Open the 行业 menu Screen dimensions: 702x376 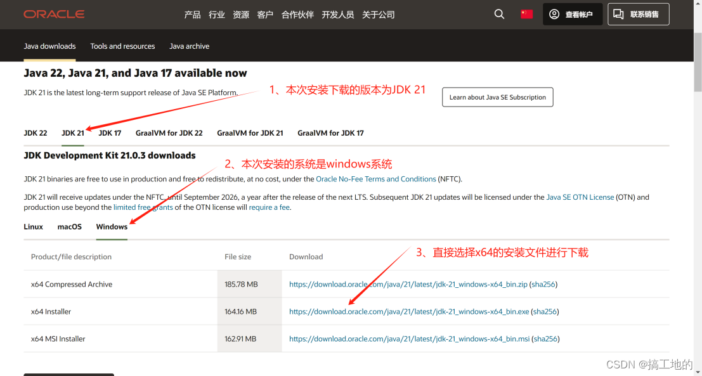coord(217,15)
